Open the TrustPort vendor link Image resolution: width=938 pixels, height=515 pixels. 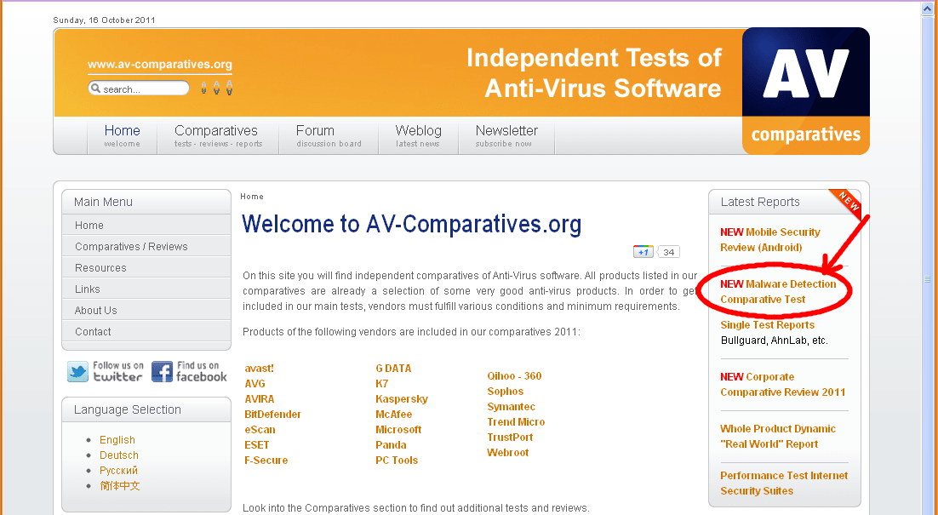pos(510,438)
